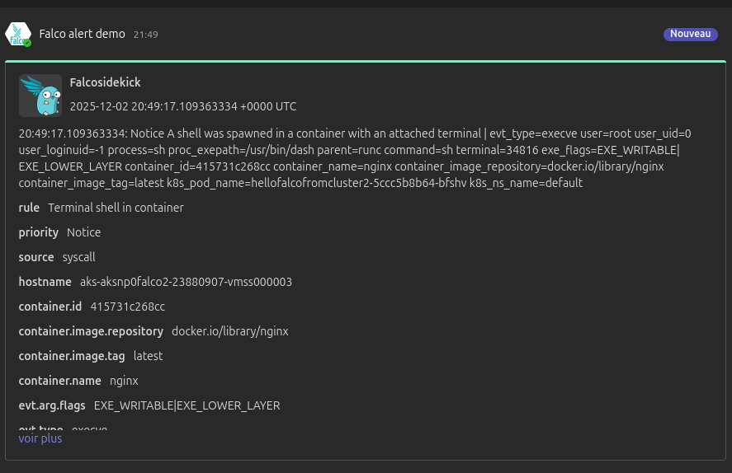Click the green attachment top border bar
Viewport: 732px width, 473px height.
[x=366, y=61]
